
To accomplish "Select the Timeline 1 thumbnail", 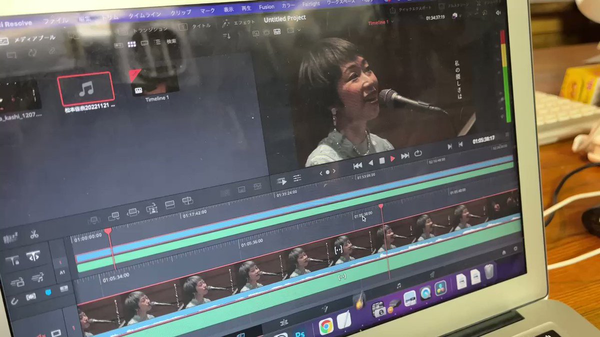I will click(x=154, y=81).
